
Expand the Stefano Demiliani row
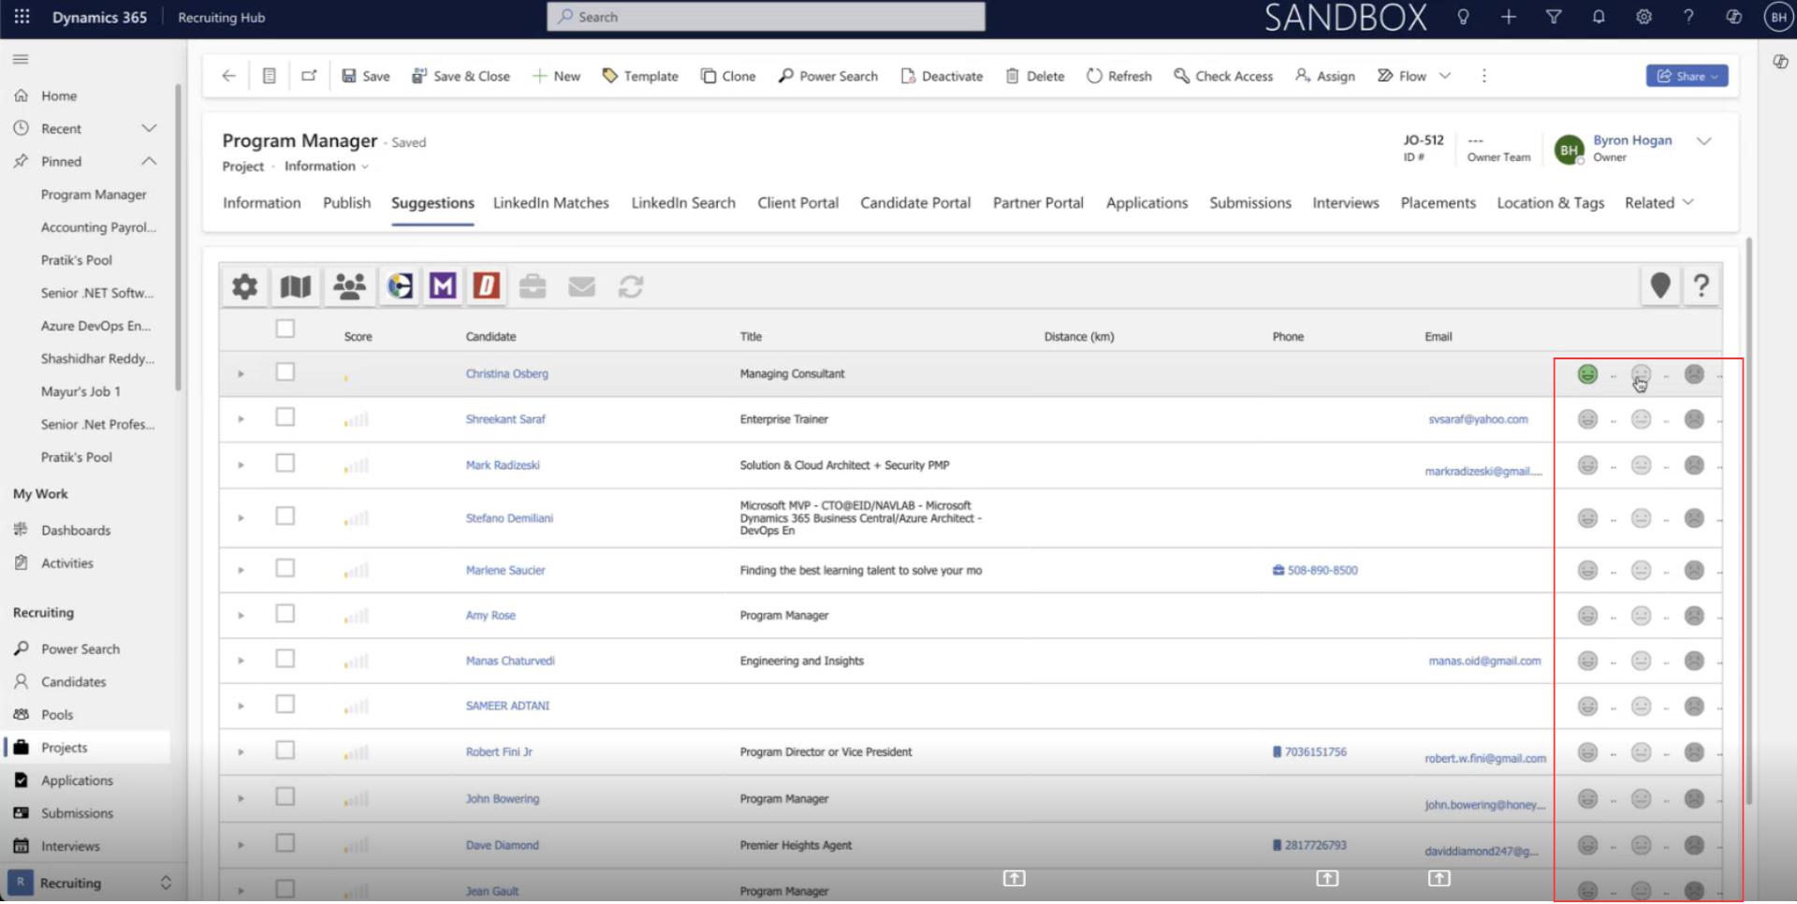[x=241, y=518]
